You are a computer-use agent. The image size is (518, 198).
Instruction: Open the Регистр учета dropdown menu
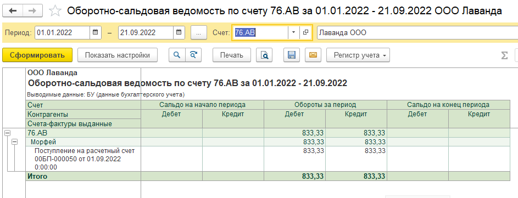click(358, 55)
